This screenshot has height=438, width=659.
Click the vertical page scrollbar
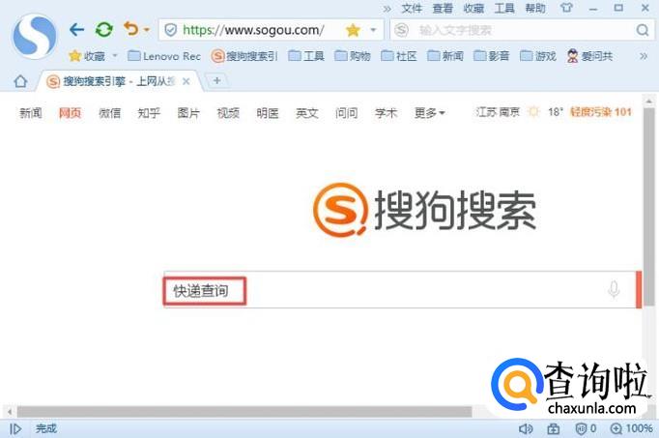(x=649, y=206)
